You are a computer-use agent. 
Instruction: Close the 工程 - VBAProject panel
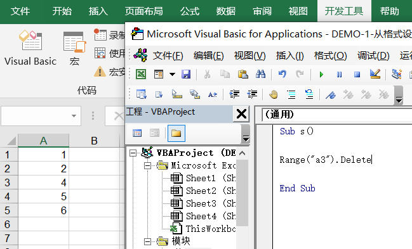coord(241,114)
